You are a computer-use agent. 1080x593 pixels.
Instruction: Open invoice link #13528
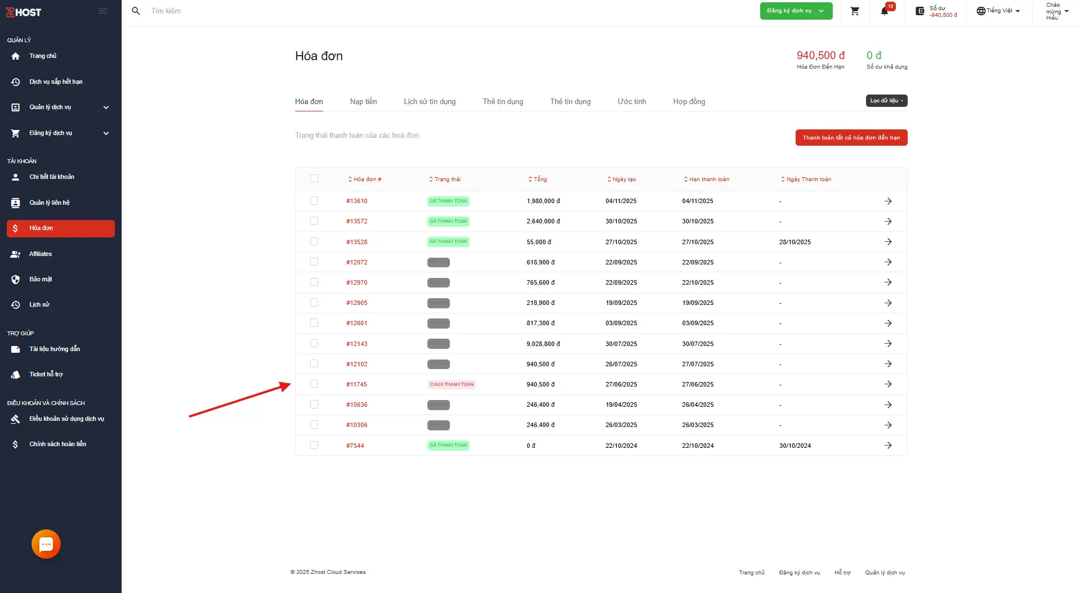tap(357, 242)
